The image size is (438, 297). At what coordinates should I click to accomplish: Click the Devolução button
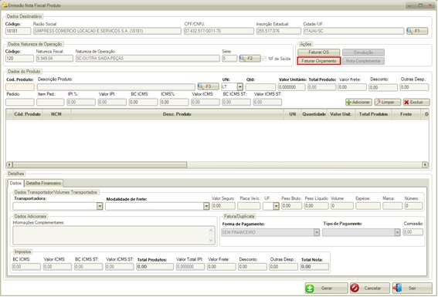point(363,52)
